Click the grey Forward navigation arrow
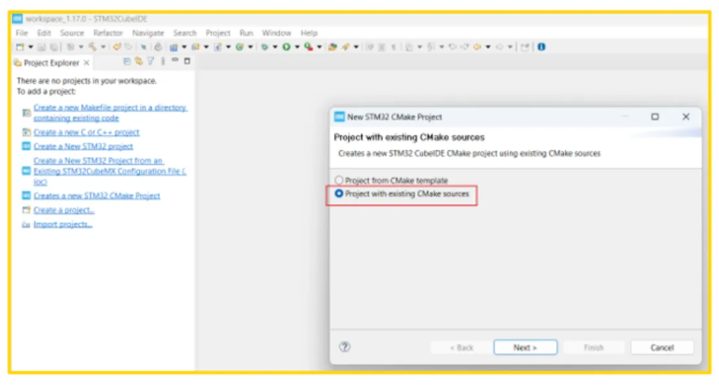719x385 pixels. (500, 47)
